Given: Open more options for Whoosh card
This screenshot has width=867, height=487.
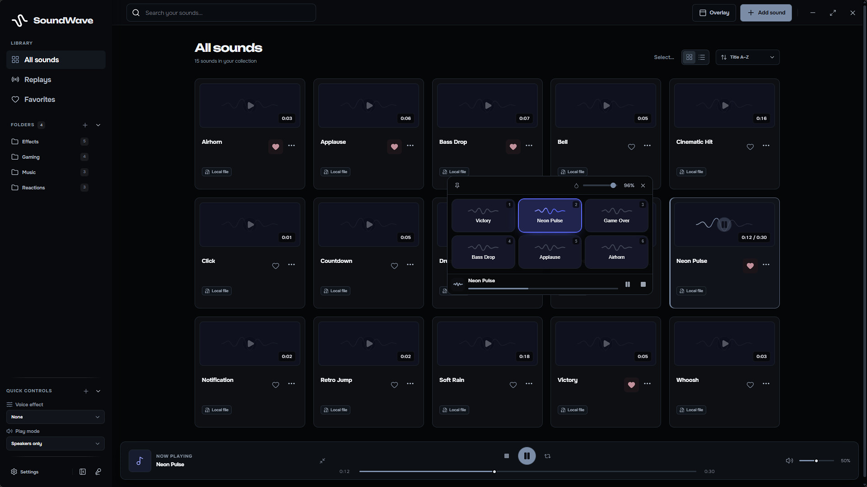Looking at the screenshot, I should (x=766, y=384).
